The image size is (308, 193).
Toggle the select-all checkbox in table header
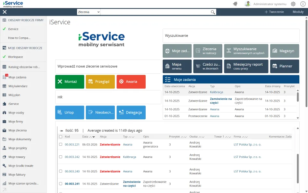pyautogui.click(x=61, y=137)
